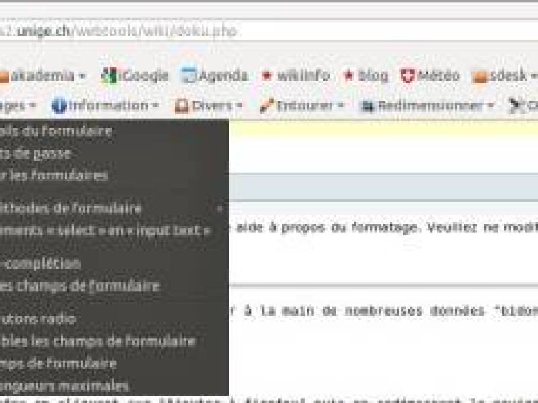Click the Météo Swiss shield icon
The image size is (538, 403).
coord(408,76)
